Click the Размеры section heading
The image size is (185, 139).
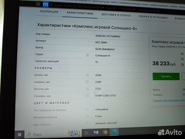coord(43,68)
